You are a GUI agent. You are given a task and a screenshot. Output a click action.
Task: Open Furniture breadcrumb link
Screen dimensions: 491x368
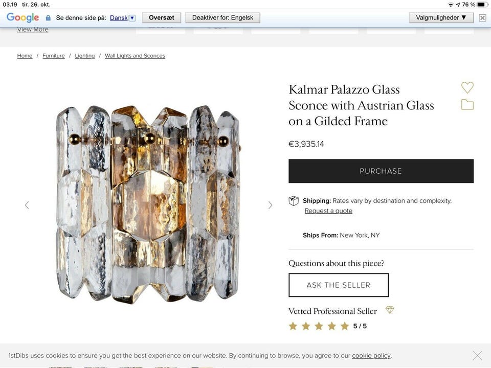tap(54, 56)
